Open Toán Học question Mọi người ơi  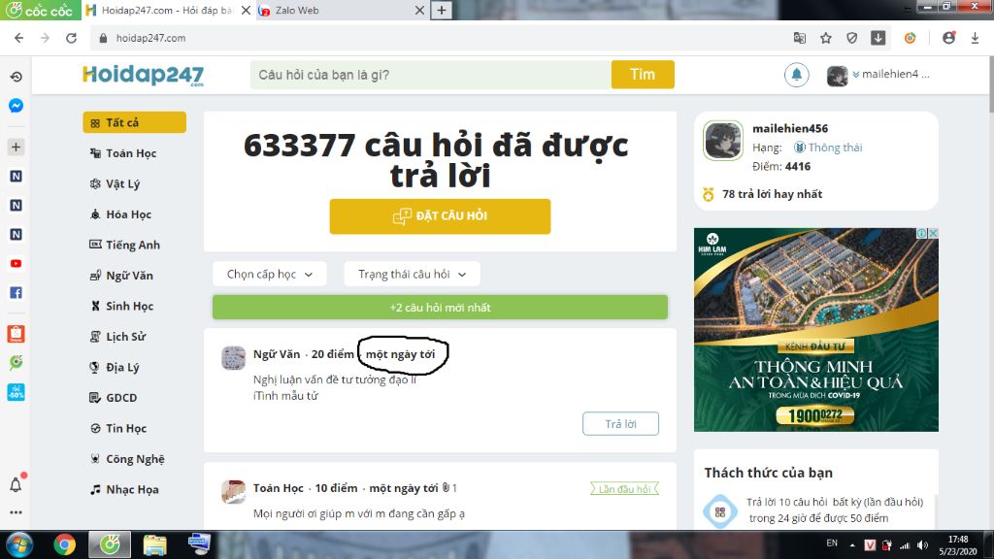[x=359, y=513]
